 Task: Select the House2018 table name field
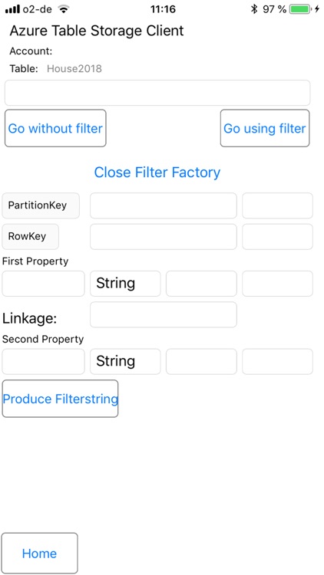(x=74, y=68)
